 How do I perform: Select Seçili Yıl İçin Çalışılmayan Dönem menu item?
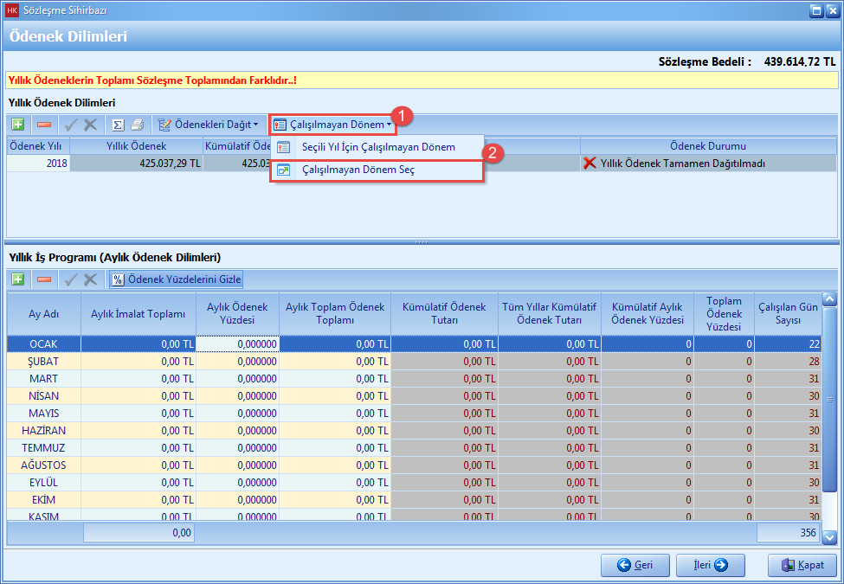tap(378, 147)
